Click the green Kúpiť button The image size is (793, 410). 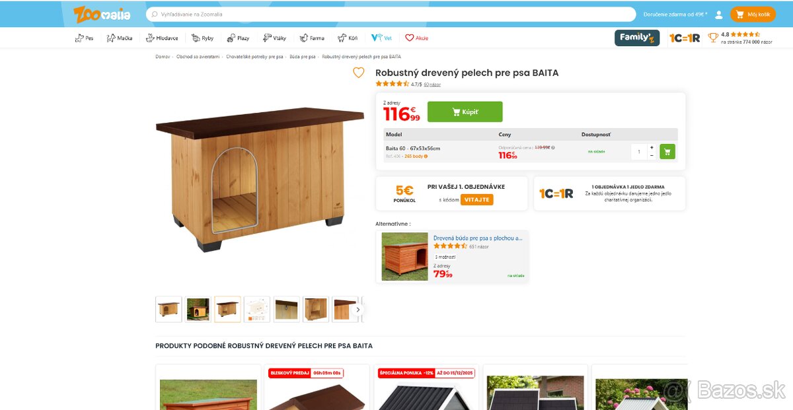[465, 112]
